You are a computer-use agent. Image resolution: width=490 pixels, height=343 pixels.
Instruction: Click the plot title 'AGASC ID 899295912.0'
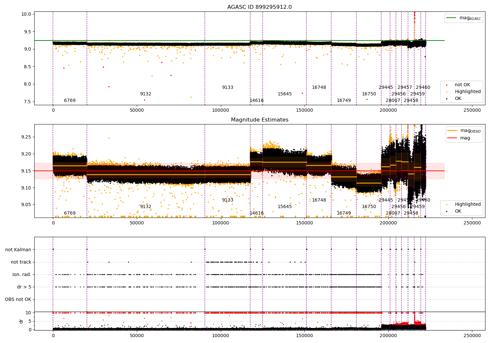[260, 7]
